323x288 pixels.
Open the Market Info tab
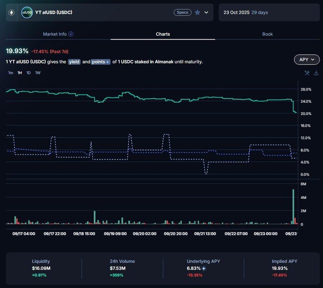pyautogui.click(x=55, y=34)
